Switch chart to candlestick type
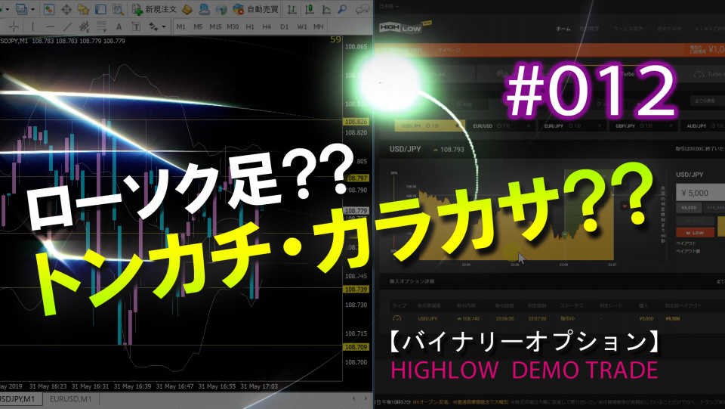725x409 pixels. (309, 9)
